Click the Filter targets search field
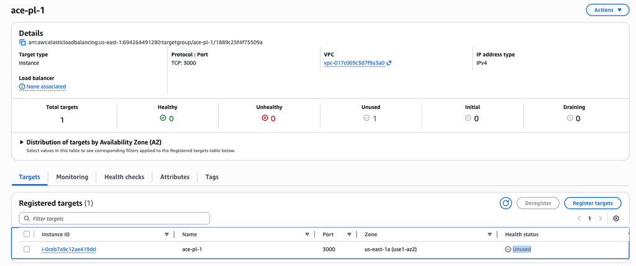 [x=114, y=218]
